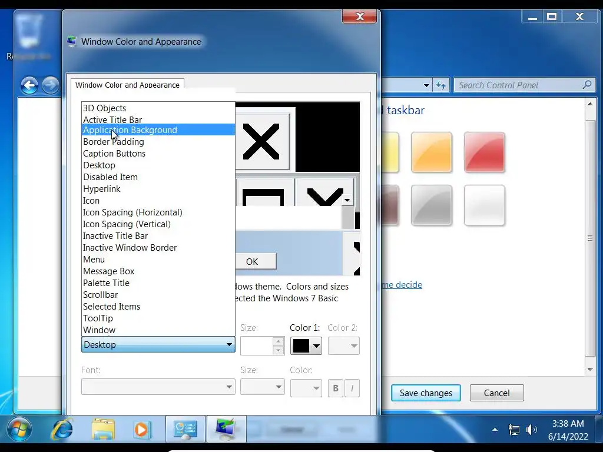Select the white color swatch

point(484,205)
